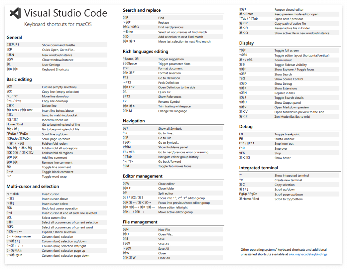This screenshot has width=347, height=269.
Task: Click the 'Create new terminal' entry
Action: click(288, 181)
